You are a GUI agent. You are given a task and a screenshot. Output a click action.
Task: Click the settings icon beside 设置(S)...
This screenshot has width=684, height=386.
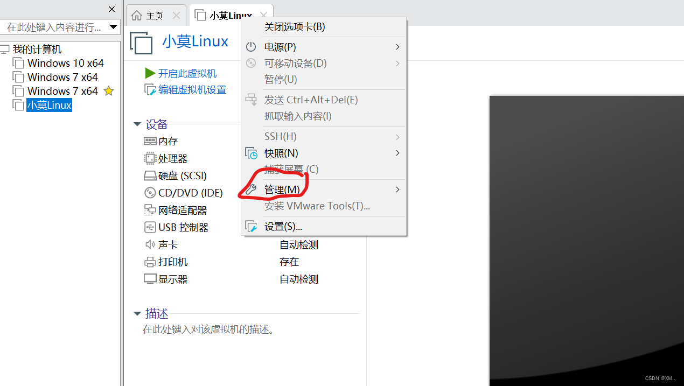tap(252, 227)
